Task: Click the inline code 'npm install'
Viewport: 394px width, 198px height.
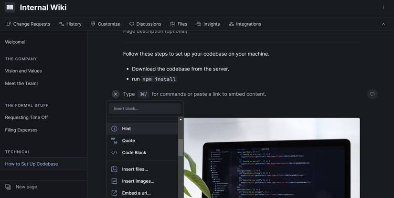Action: pos(159,79)
